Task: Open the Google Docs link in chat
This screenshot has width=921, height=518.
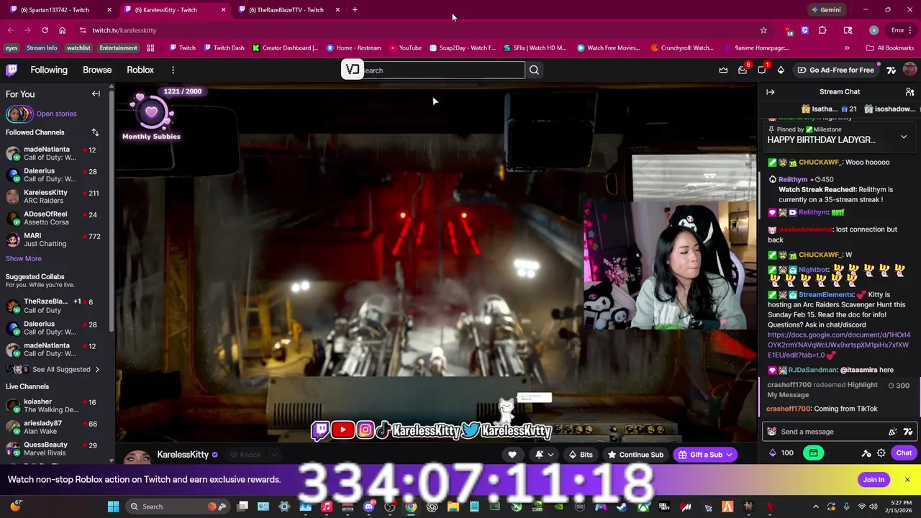Action: [839, 345]
